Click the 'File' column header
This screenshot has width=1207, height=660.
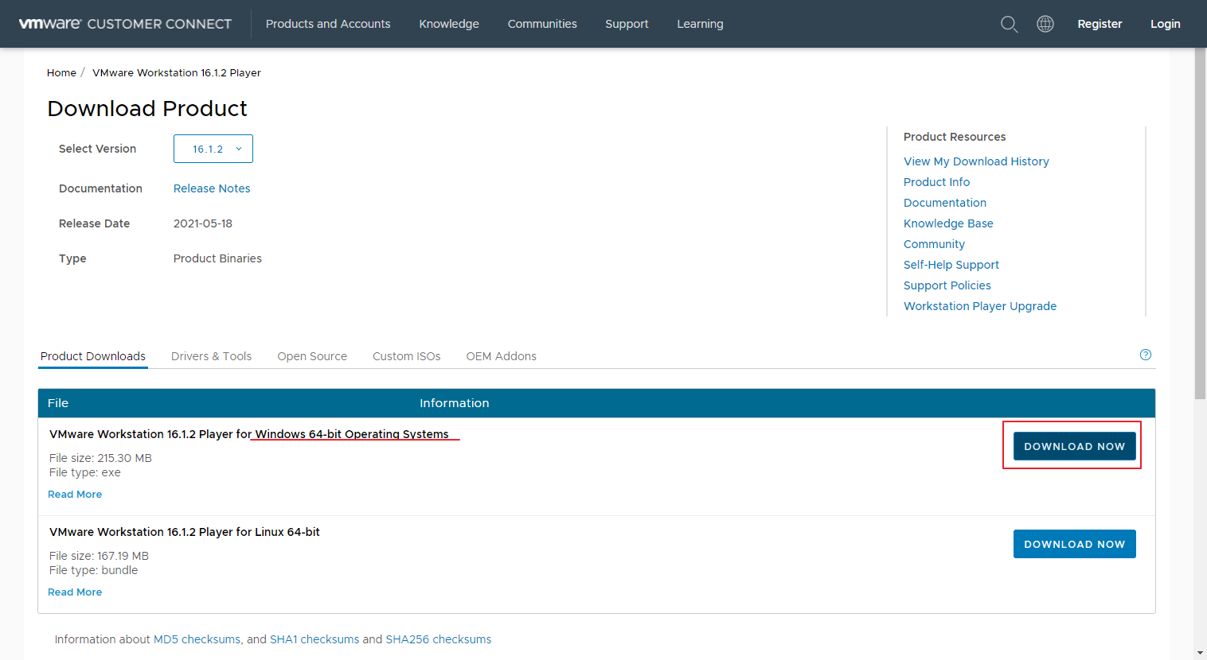[x=58, y=403]
